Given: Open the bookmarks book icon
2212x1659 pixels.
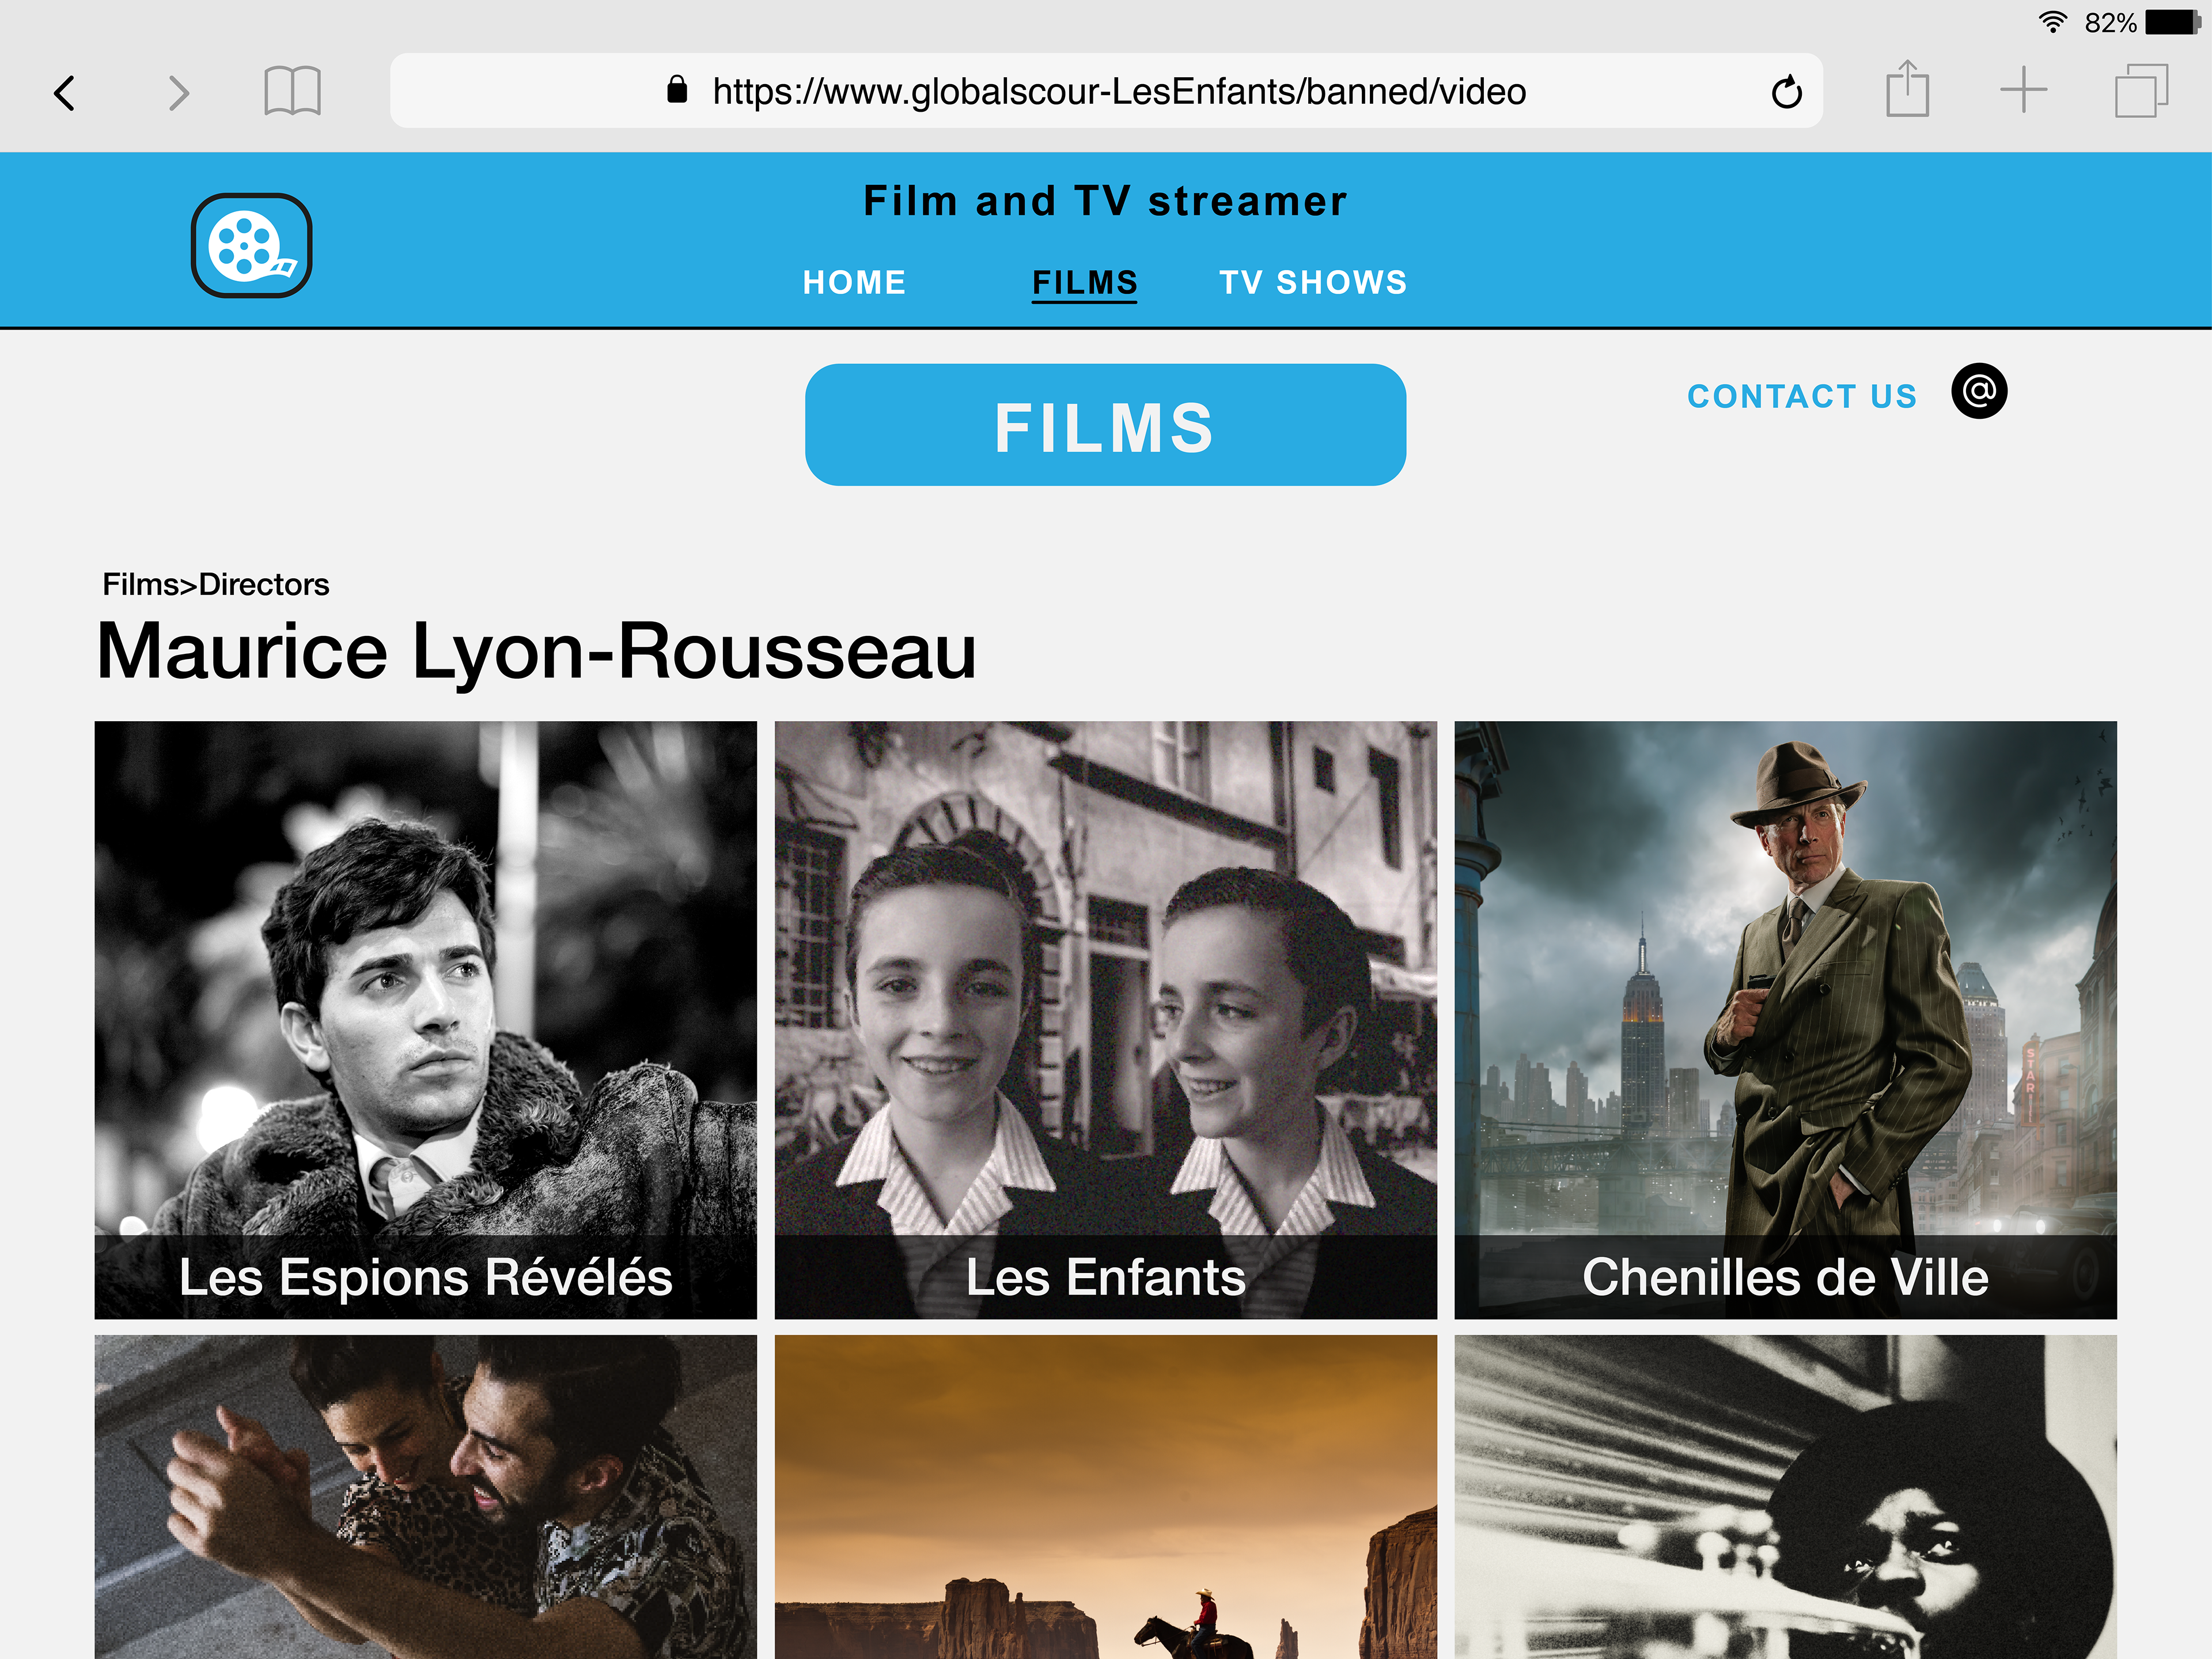Looking at the screenshot, I should tap(292, 92).
